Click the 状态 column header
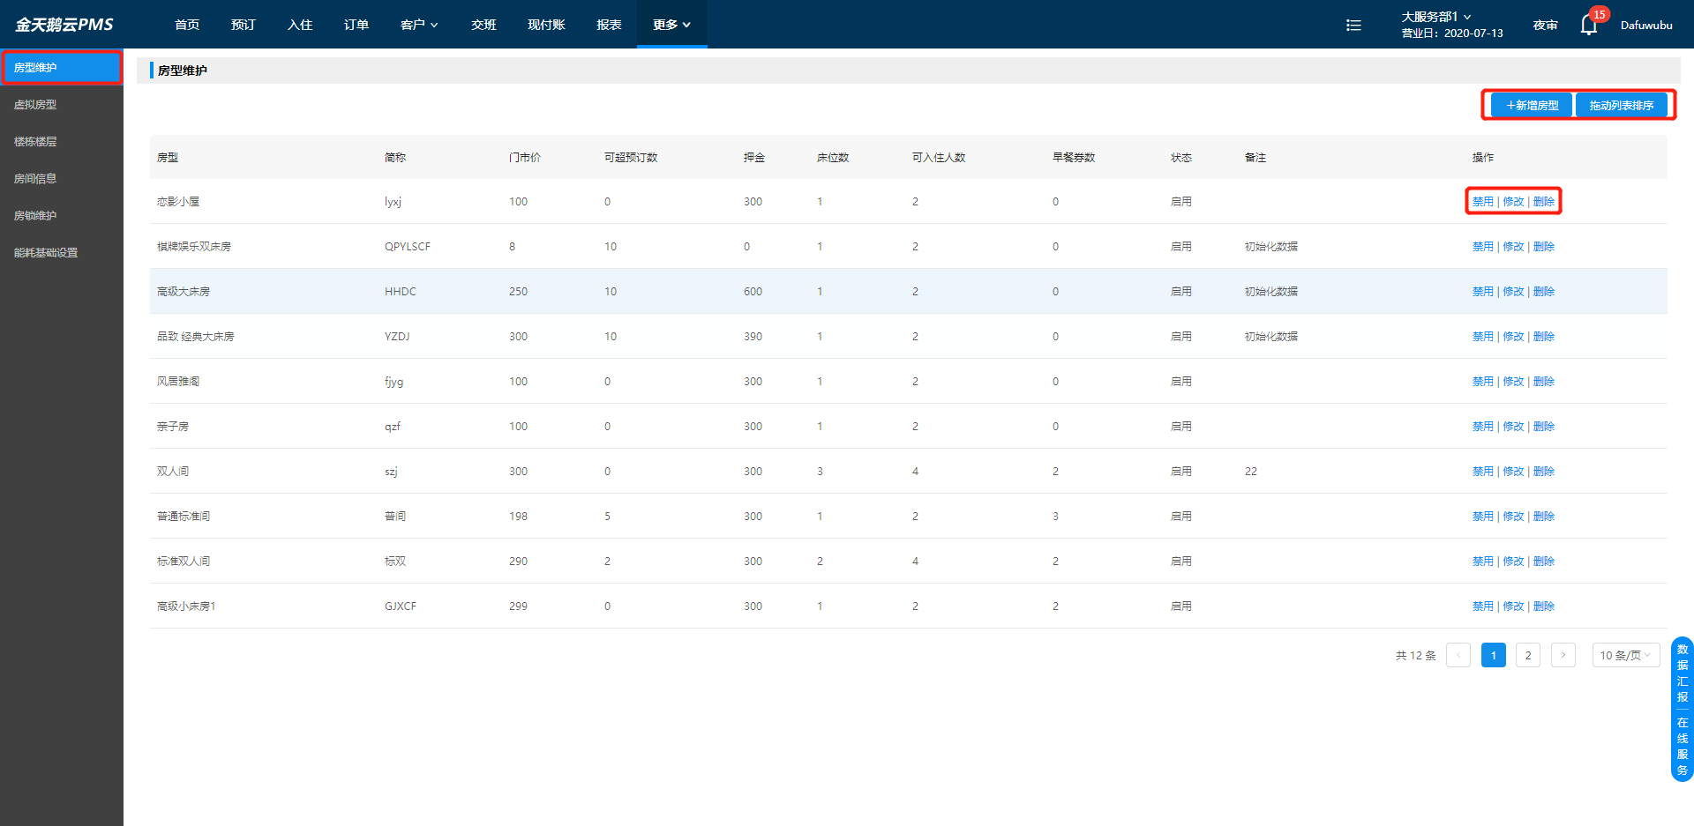The width and height of the screenshot is (1694, 826). (x=1181, y=158)
